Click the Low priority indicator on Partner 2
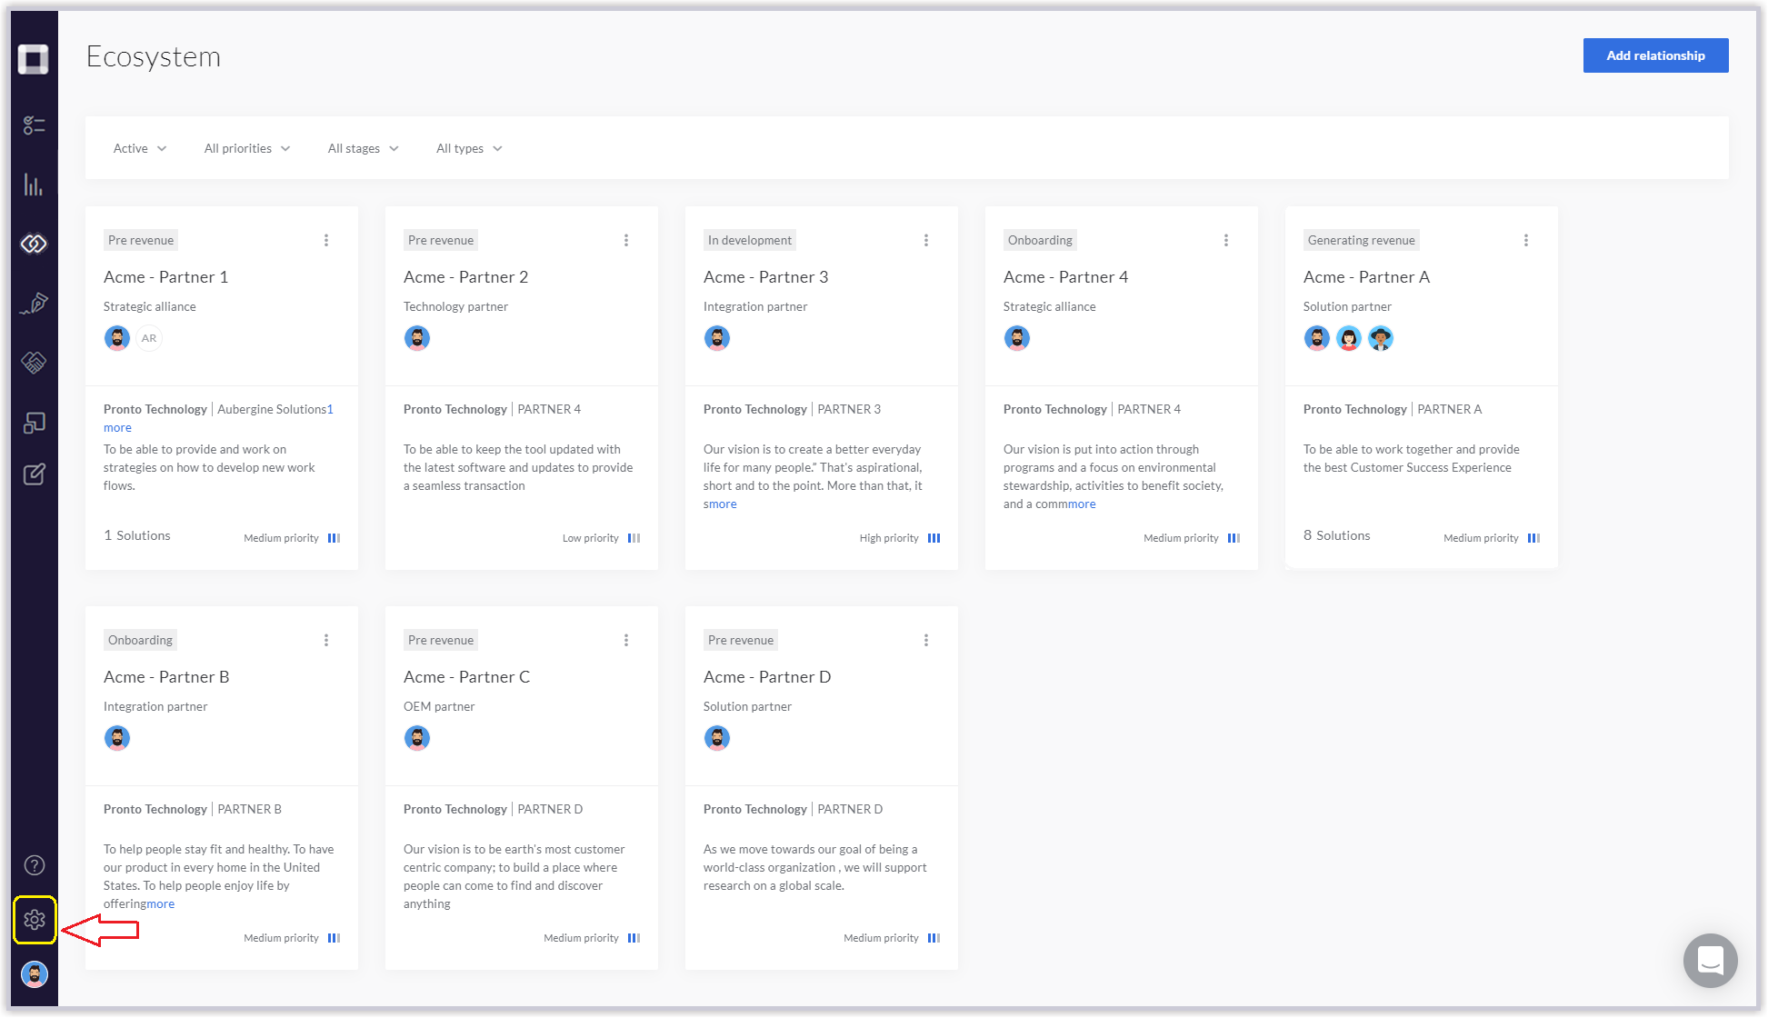The width and height of the screenshot is (1768, 1018). [x=601, y=538]
